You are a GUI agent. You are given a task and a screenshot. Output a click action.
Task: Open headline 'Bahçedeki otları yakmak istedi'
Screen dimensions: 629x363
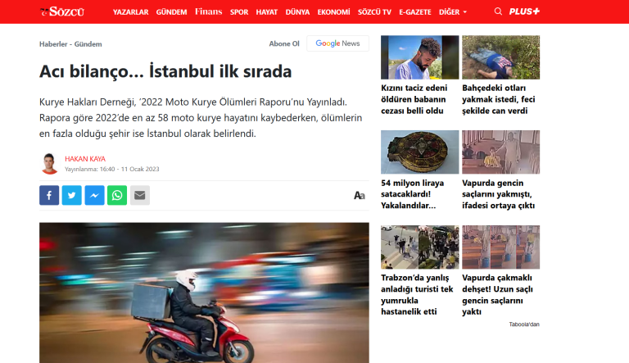[499, 99]
